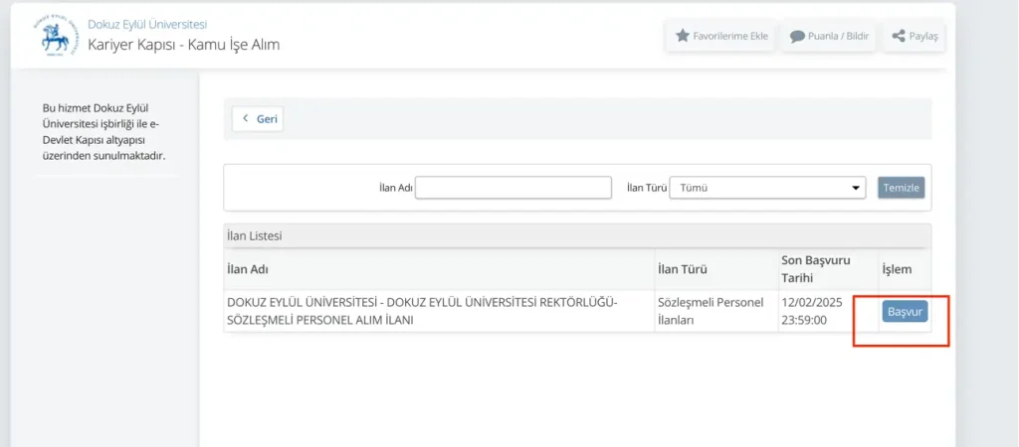Click the Kariyer Kapısı - Kamu İşe Alım title

[x=184, y=46]
